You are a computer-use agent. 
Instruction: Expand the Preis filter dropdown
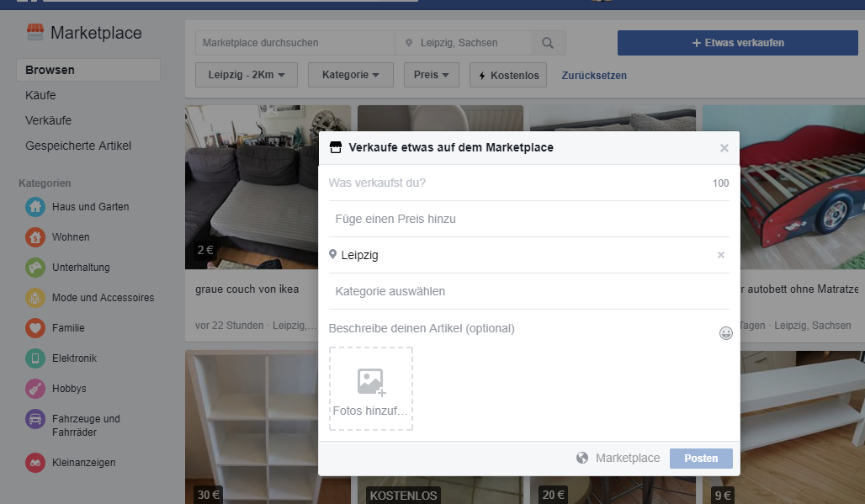pos(432,75)
